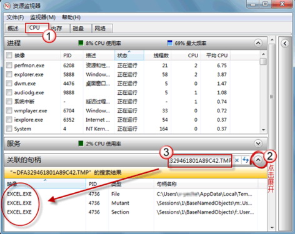Open the 帮助(H) menu
The height and width of the screenshot is (234, 295).
click(71, 17)
